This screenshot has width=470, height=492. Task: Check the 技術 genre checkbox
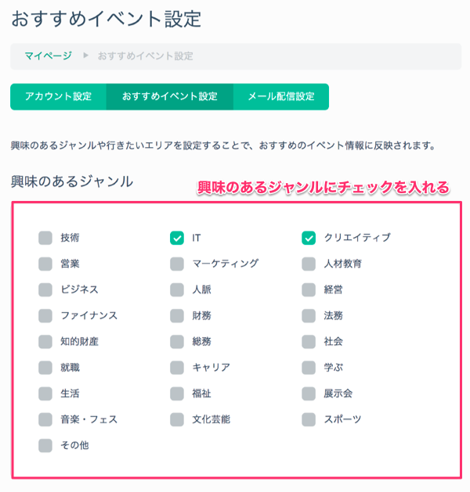click(45, 238)
